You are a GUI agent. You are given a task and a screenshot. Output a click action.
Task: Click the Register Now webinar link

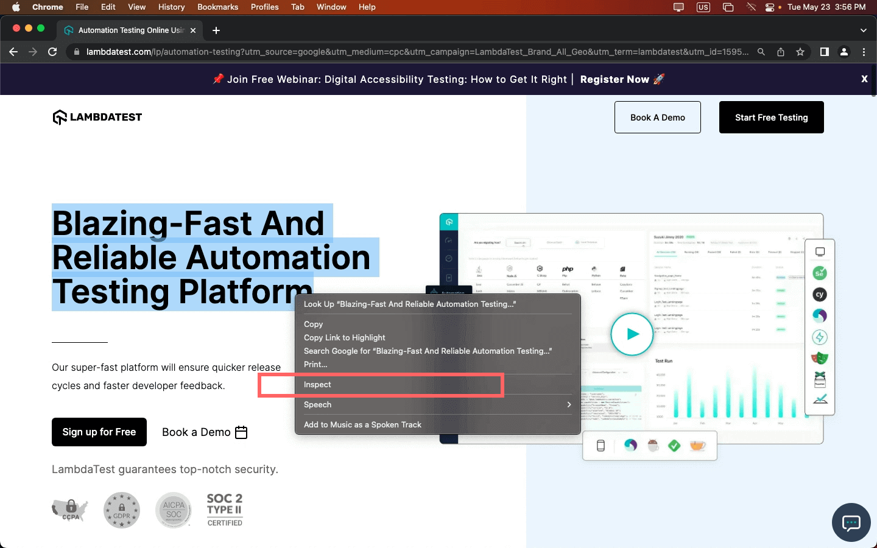coord(615,79)
